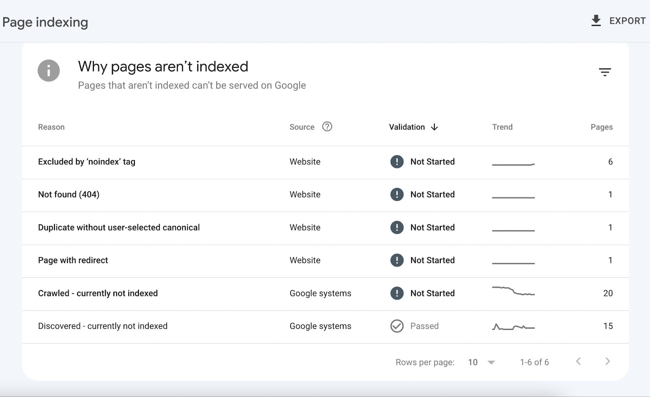The image size is (650, 397).
Task: Click the next page chevron
Action: (x=607, y=361)
